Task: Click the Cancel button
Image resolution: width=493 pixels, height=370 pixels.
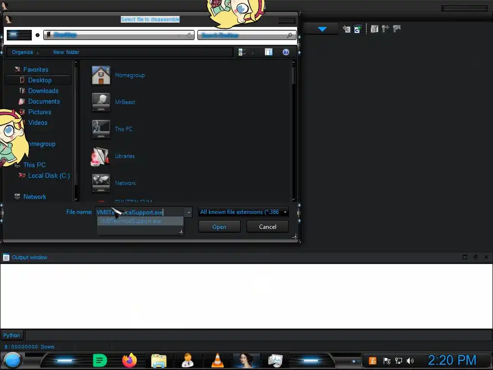Action: pyautogui.click(x=268, y=227)
